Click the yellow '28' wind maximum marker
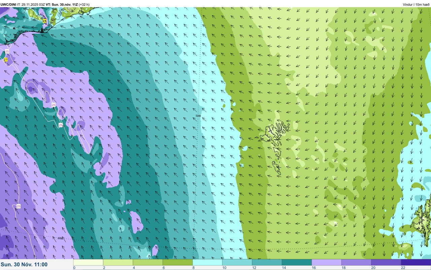 [44, 21]
